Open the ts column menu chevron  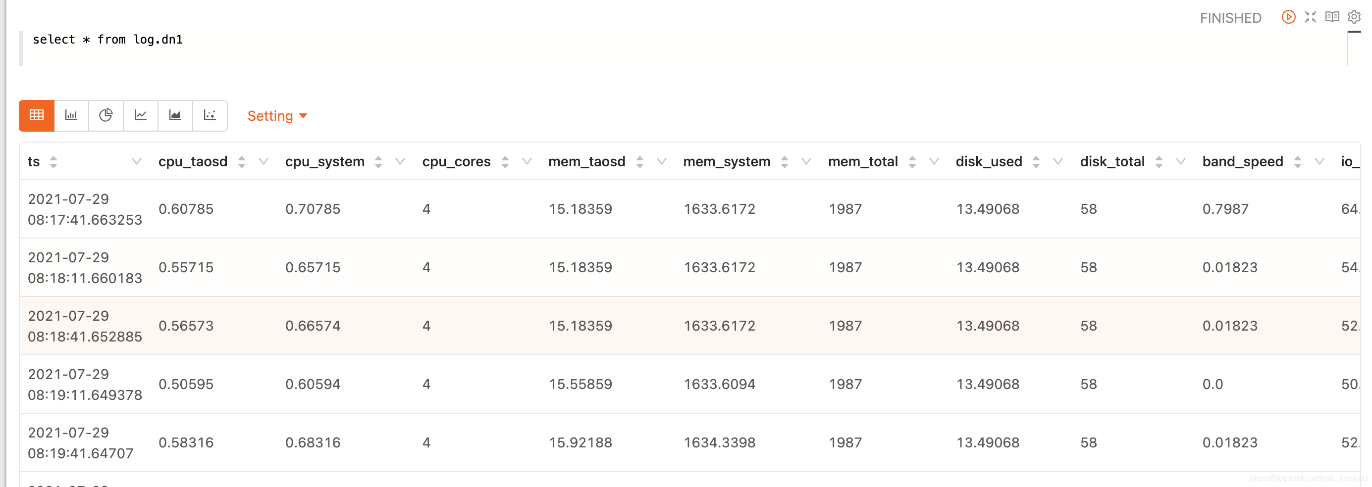point(136,161)
